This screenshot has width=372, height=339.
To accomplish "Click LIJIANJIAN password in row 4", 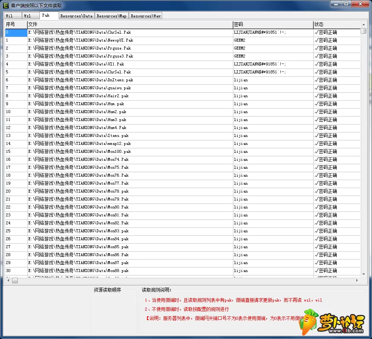I will point(260,64).
